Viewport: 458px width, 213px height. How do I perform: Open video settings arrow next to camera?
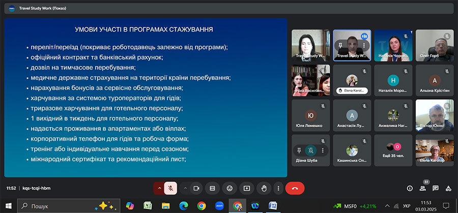point(185,188)
